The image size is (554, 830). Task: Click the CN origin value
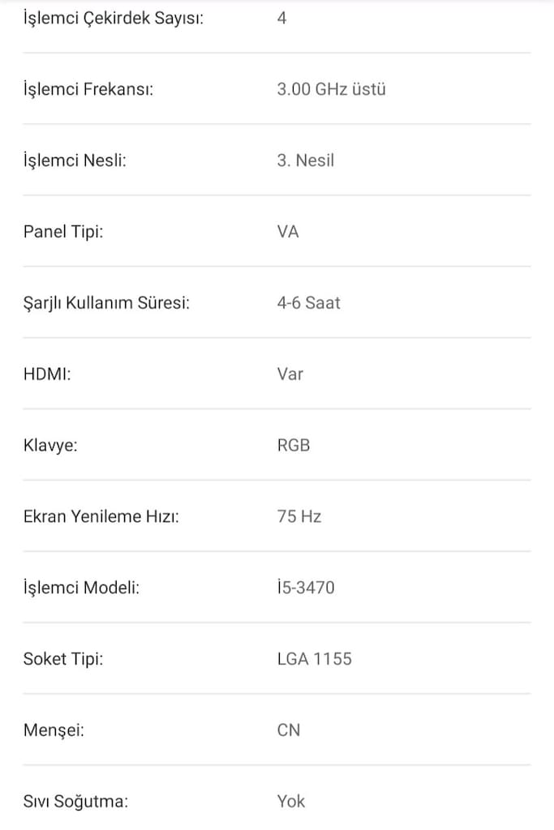coord(289,730)
